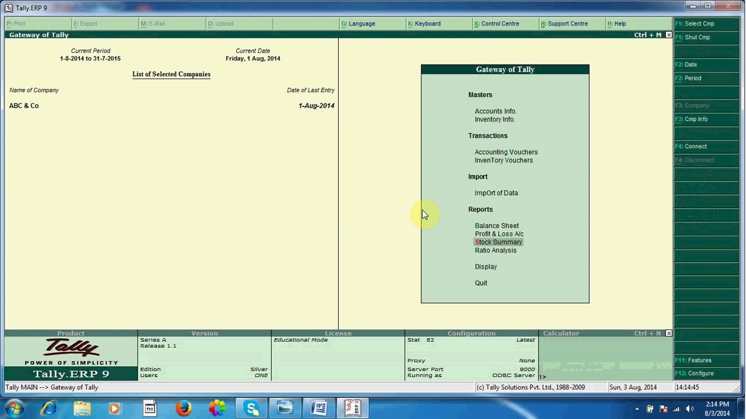Open Profit & Loss A/c report

pyautogui.click(x=499, y=234)
